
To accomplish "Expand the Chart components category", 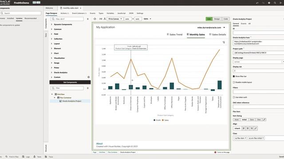I will (x=51, y=53).
